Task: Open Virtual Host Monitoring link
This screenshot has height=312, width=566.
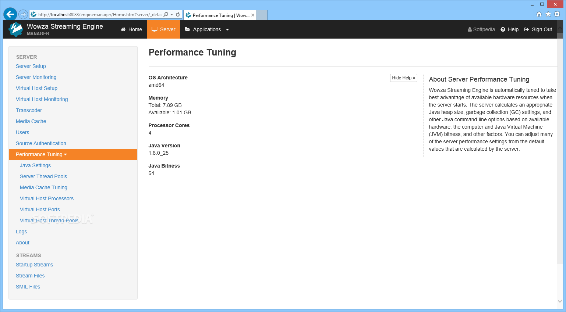Action: click(x=42, y=99)
